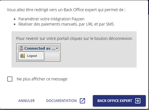Click the "Ne plus afficher ce message" label
The height and width of the screenshot is (110, 149).
[42, 79]
